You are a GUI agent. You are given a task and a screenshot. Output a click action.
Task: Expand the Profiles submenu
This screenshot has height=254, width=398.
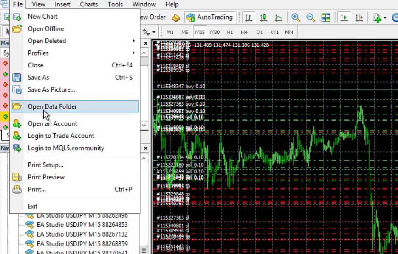75,53
